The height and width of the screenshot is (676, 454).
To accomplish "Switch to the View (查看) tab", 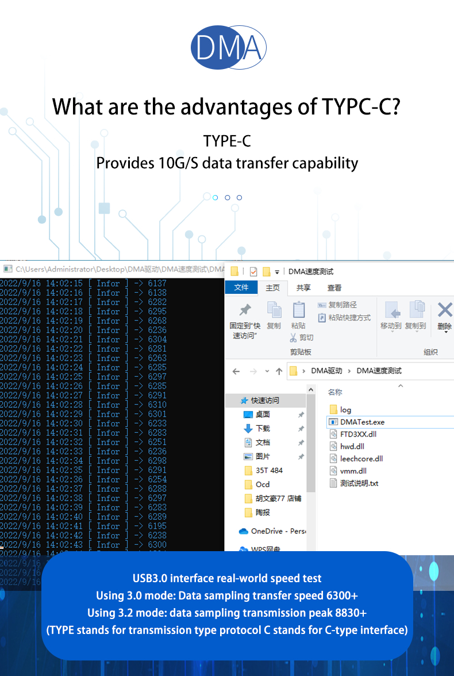I will point(334,288).
